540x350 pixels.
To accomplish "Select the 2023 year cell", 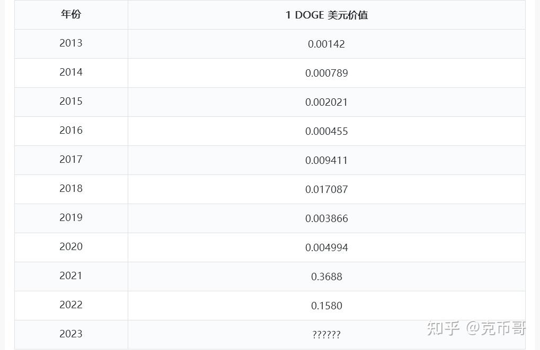I will click(x=71, y=335).
